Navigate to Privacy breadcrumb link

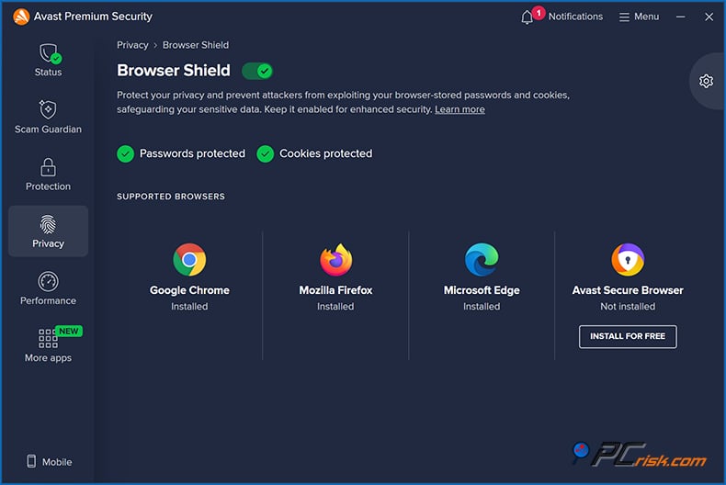click(132, 45)
